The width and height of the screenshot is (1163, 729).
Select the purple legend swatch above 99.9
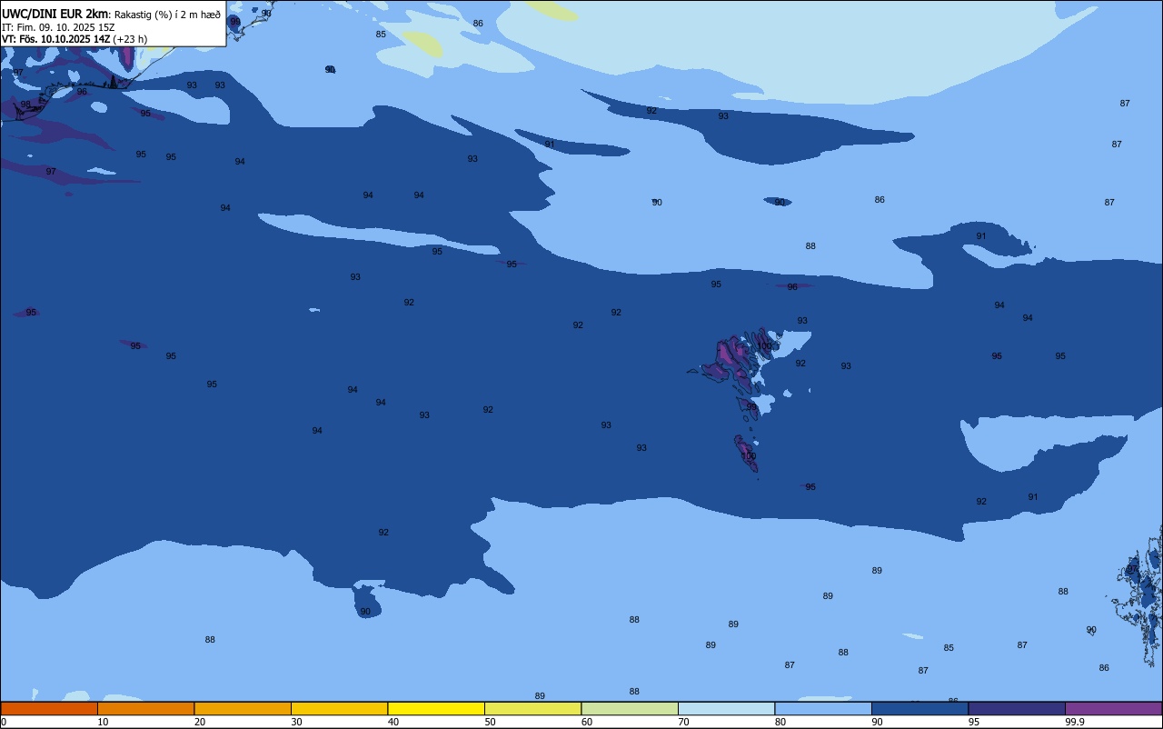pyautogui.click(x=1113, y=708)
